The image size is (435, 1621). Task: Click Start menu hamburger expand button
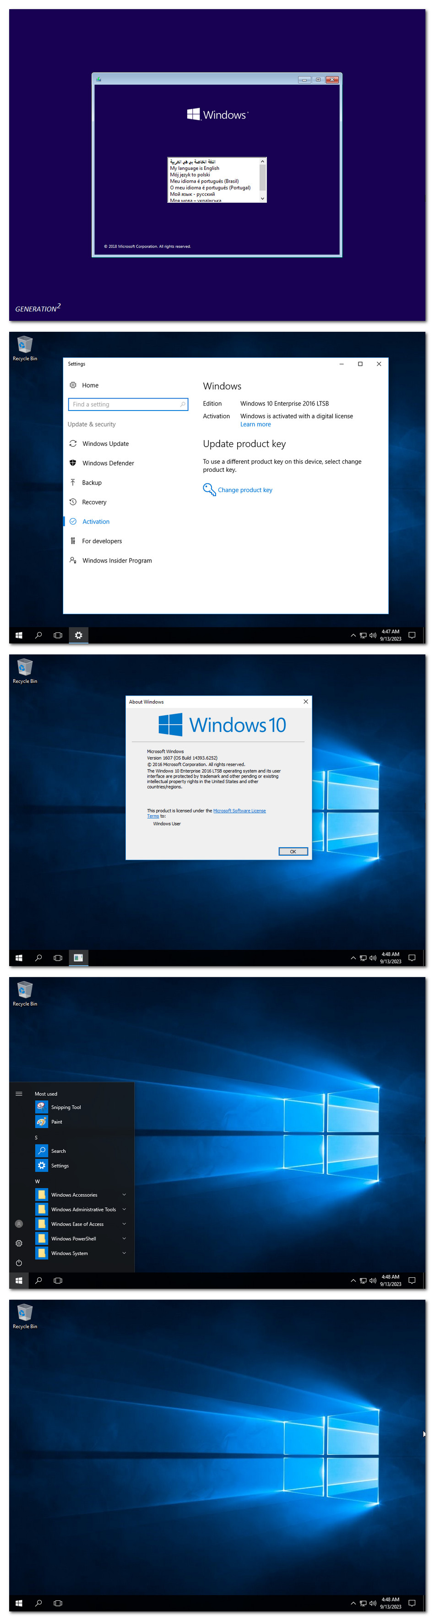pyautogui.click(x=19, y=1094)
